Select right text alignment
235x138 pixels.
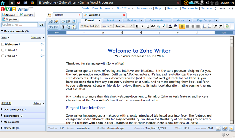click(x=193, y=26)
